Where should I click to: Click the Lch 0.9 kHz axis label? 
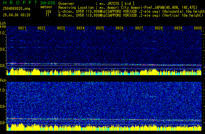[x=3, y=49]
